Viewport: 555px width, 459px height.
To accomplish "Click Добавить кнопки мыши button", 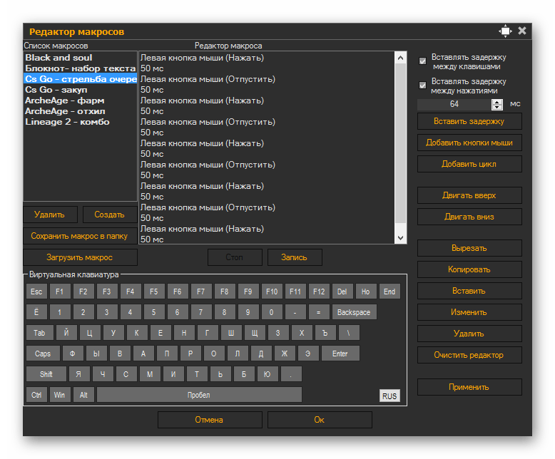I will (x=469, y=143).
